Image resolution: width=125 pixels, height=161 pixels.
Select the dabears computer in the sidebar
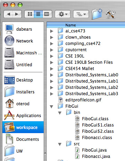23,29
